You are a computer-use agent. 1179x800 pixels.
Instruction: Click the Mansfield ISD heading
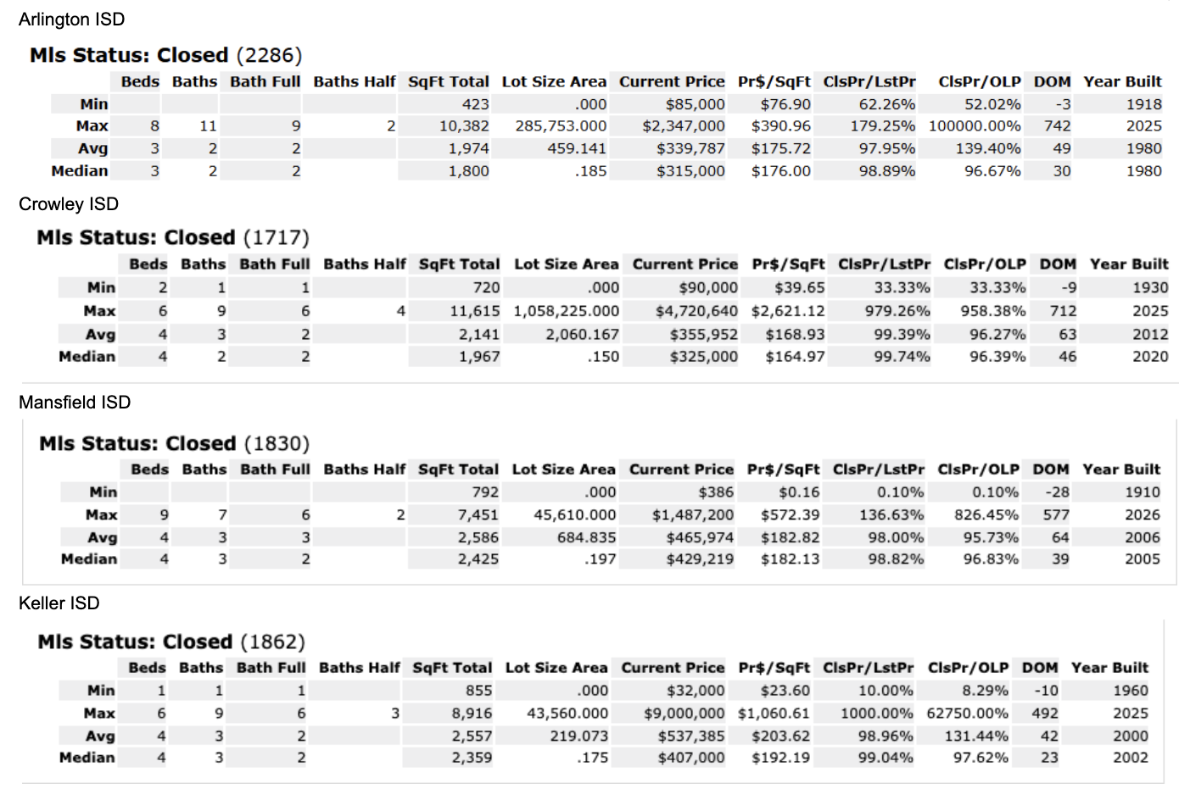coord(75,403)
